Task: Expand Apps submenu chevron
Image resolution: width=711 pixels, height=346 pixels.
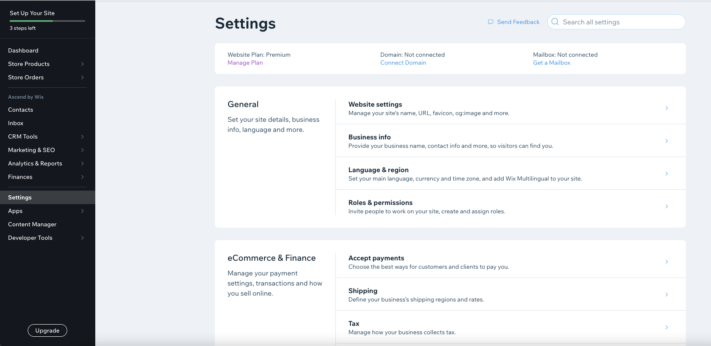Action: coord(82,211)
